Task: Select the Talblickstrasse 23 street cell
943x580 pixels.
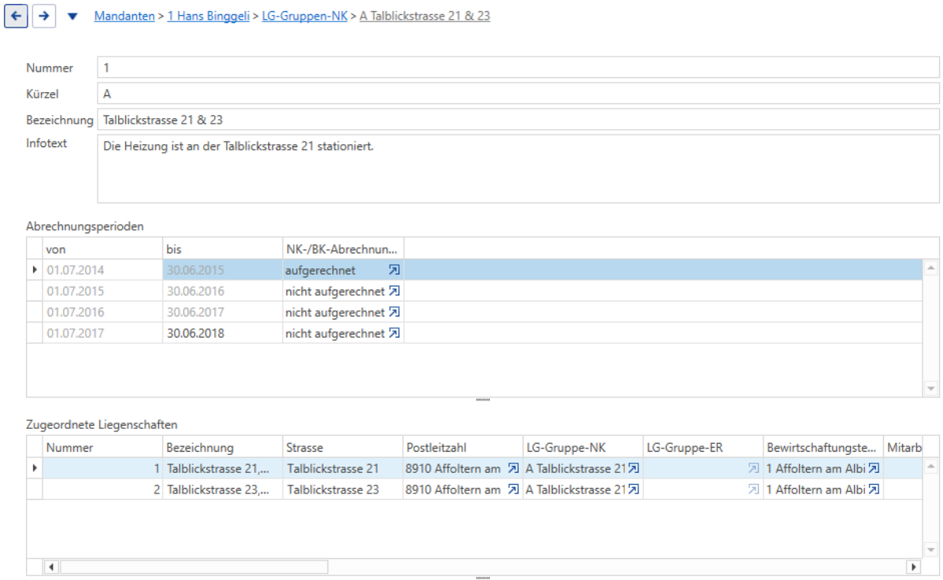Action: point(342,489)
